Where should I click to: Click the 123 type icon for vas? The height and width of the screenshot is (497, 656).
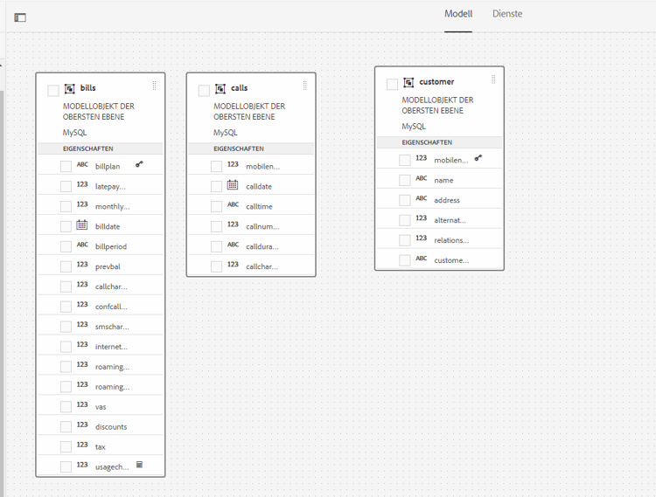[x=82, y=404]
